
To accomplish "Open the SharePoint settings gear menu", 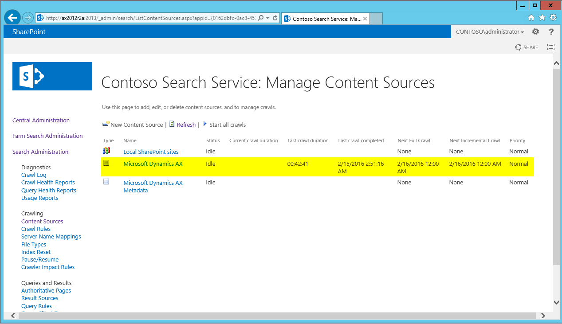I will [x=535, y=32].
